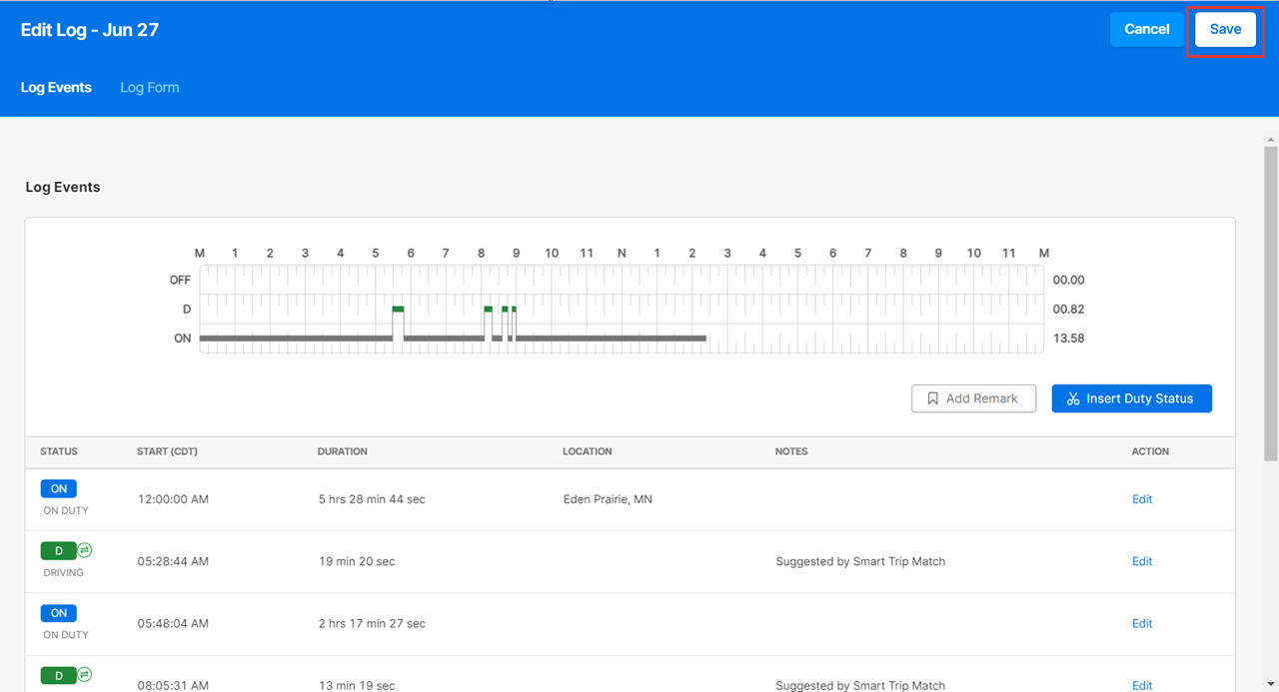Select the Log Events tab
The height and width of the screenshot is (692, 1279).
click(56, 87)
